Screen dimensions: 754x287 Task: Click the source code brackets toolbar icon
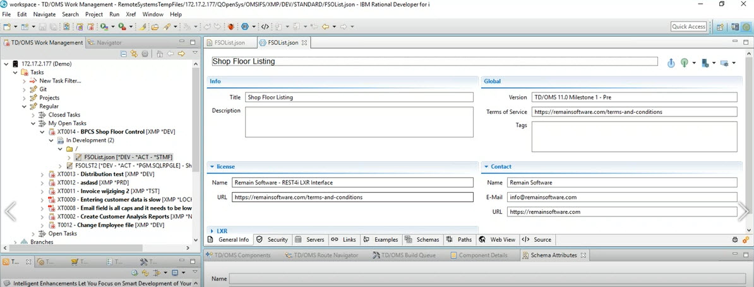[265, 27]
